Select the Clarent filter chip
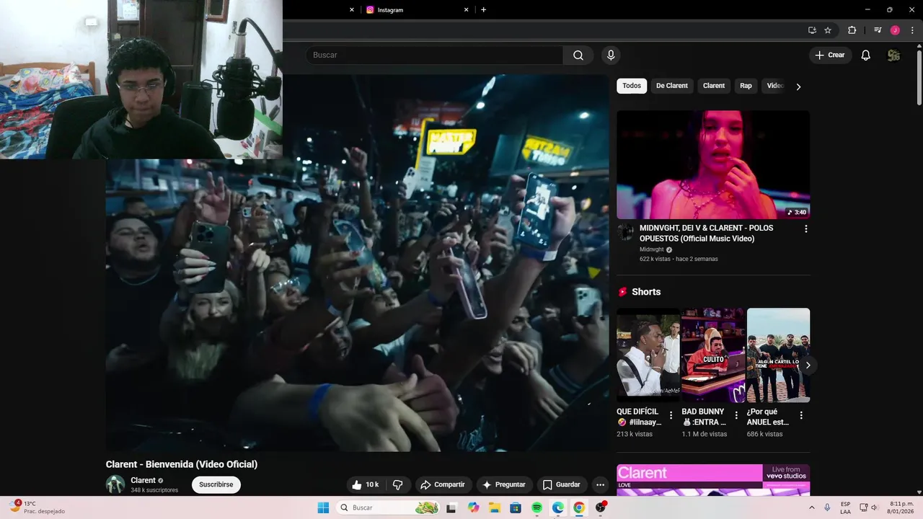The width and height of the screenshot is (923, 519). click(x=714, y=86)
